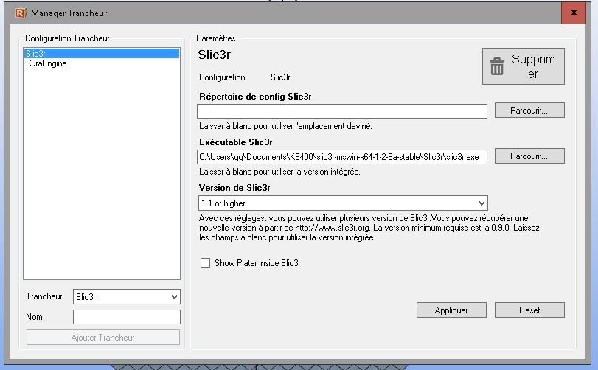The width and height of the screenshot is (598, 370).
Task: Select CuraEngine in the configuration list
Action: coord(46,64)
